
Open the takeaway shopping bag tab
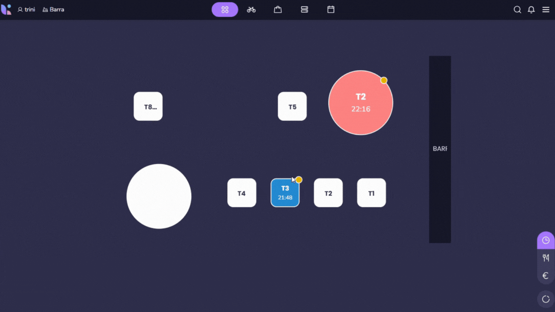pos(278,10)
